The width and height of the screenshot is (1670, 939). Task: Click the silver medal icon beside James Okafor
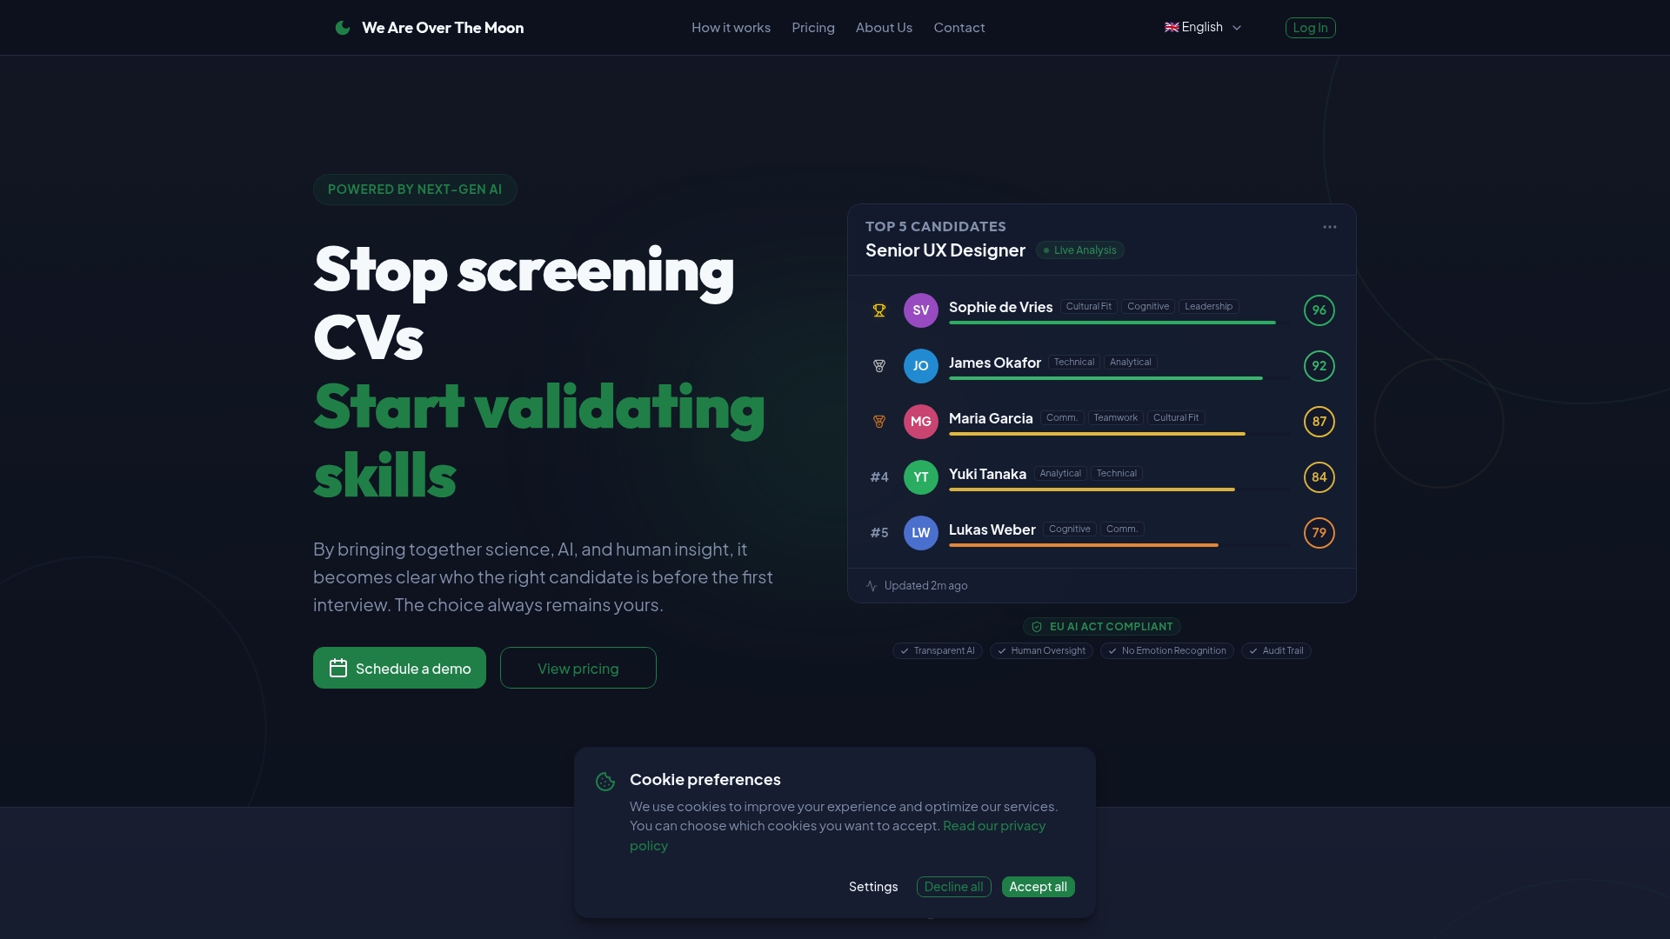(879, 366)
